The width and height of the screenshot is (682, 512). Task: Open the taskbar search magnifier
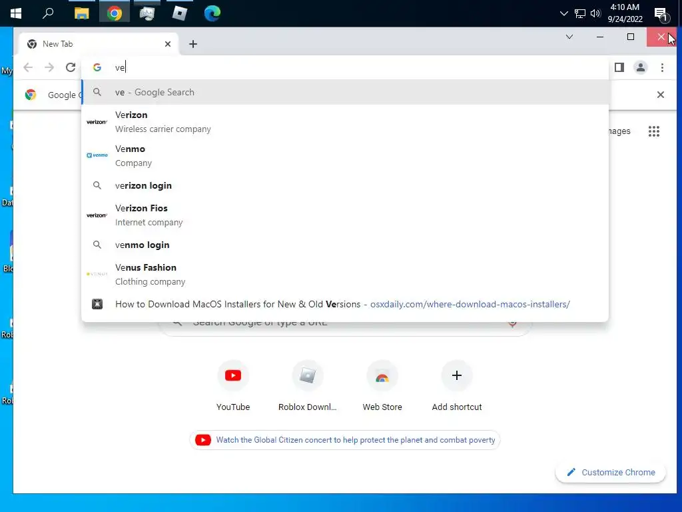pos(48,13)
